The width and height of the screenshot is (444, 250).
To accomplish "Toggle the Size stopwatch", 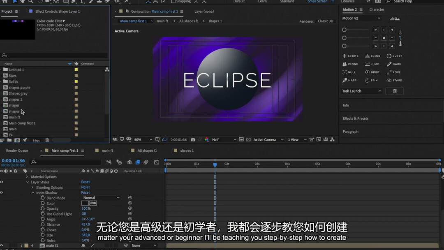I will [43, 235].
